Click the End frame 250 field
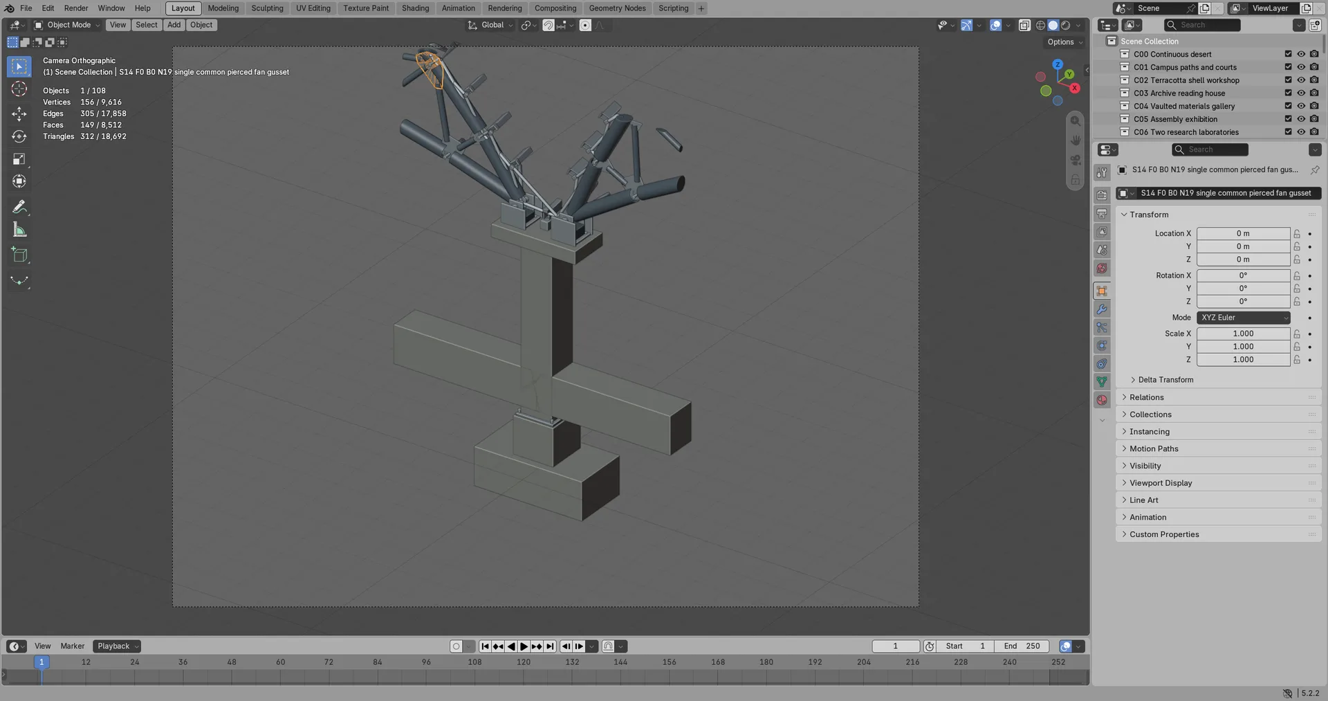 pyautogui.click(x=1022, y=646)
